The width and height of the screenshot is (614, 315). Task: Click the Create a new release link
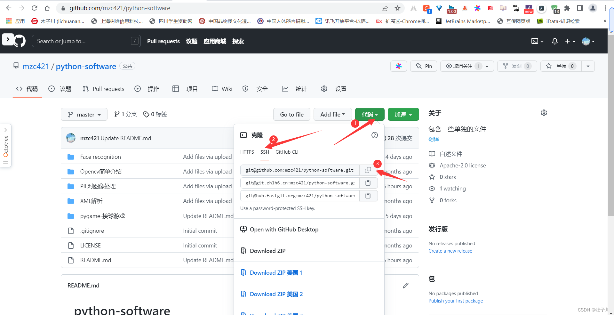point(450,251)
